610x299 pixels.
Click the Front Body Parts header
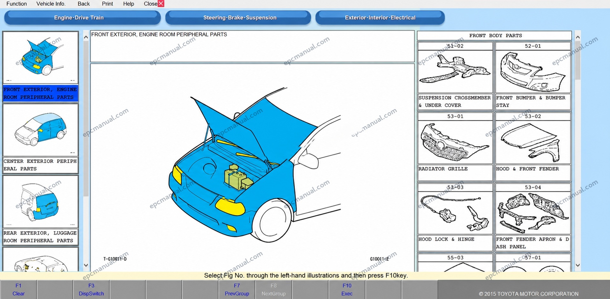coord(494,36)
